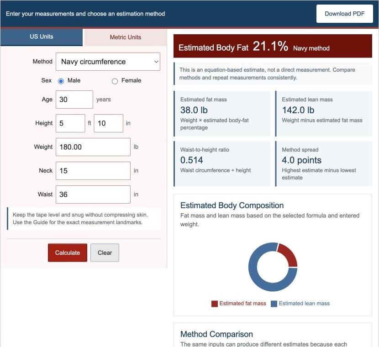Image resolution: width=379 pixels, height=347 pixels.
Task: Click the 142.0 lb lean mass value
Action: click(x=298, y=110)
